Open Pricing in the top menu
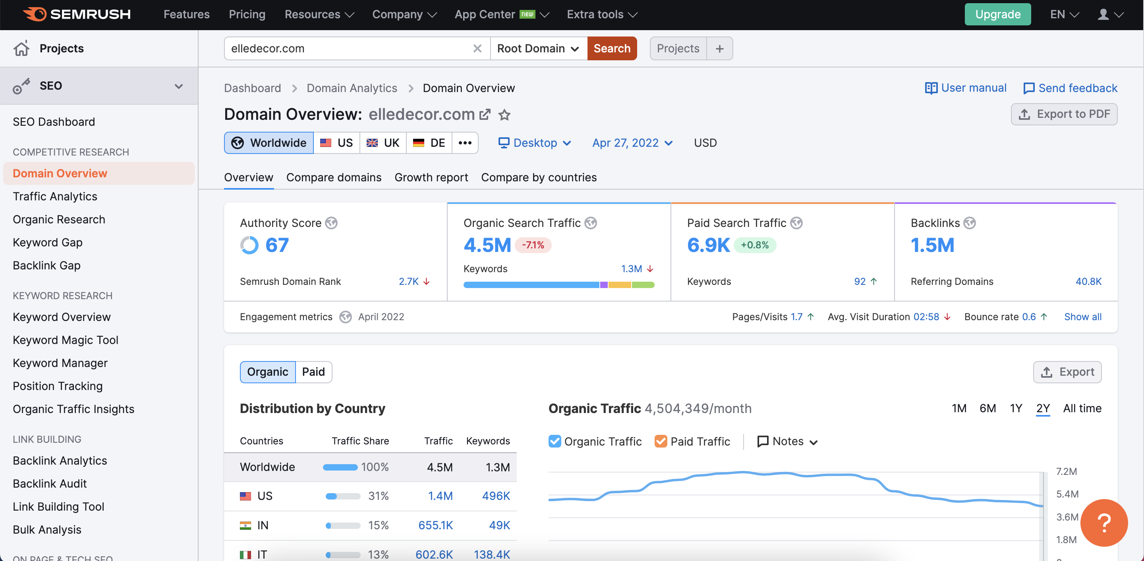This screenshot has height=561, width=1144. coord(247,15)
